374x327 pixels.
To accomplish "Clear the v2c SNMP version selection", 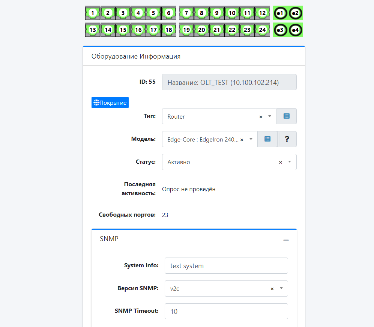I will click(x=272, y=289).
